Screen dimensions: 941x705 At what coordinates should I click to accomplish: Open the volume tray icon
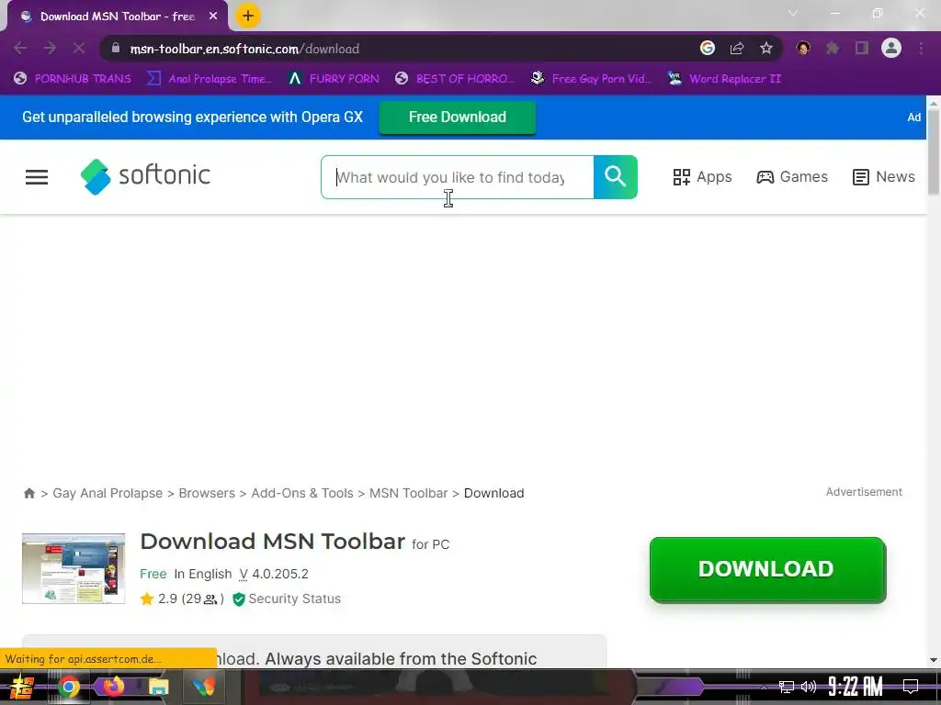coord(809,687)
